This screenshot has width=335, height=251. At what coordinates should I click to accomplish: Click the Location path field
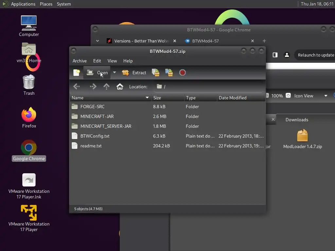(x=209, y=87)
